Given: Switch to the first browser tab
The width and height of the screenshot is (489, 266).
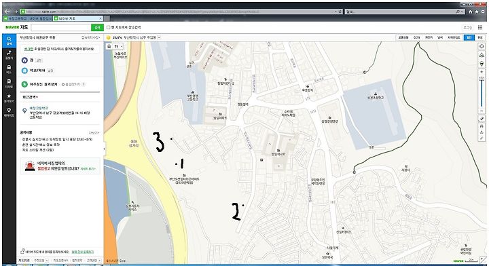Looking at the screenshot, I should 27,19.
